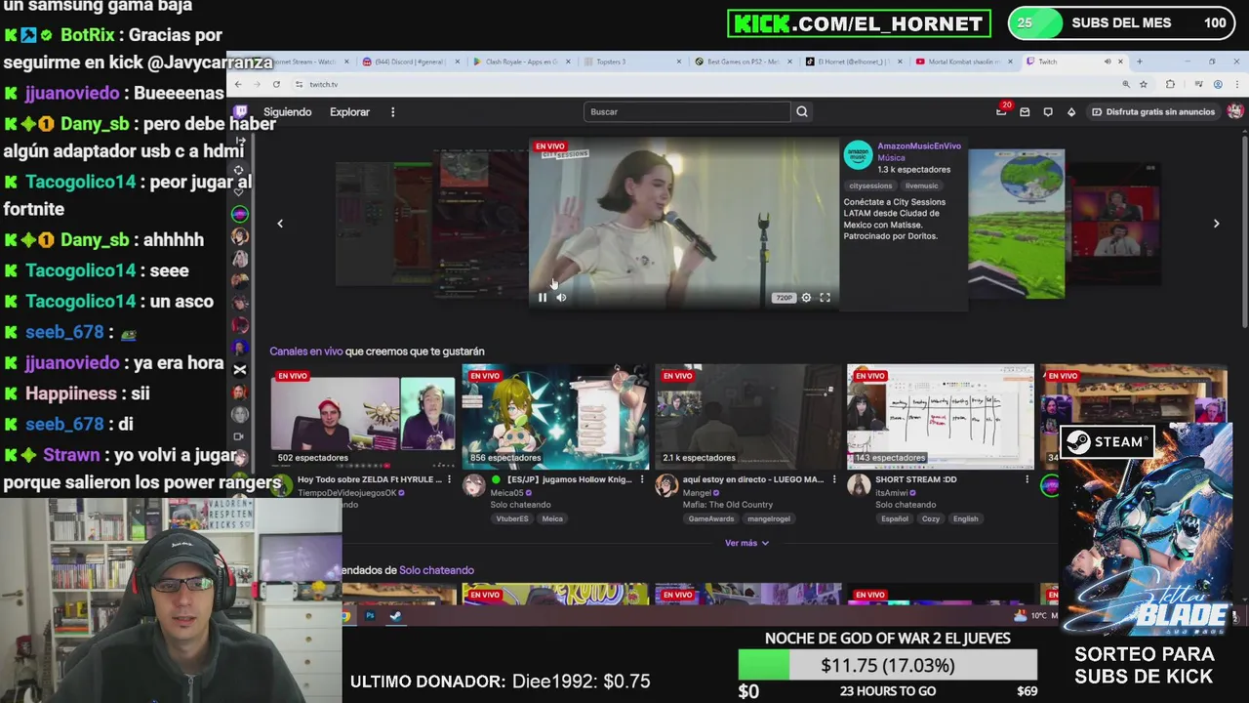Open the featured player settings gear
1249x703 pixels.
click(x=806, y=298)
